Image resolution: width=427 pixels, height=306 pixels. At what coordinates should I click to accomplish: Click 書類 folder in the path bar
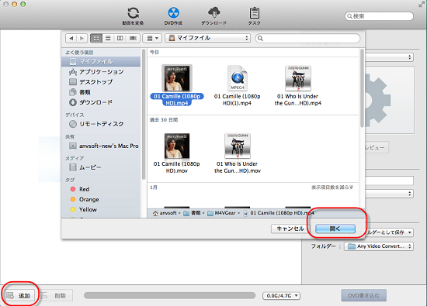pyautogui.click(x=193, y=213)
